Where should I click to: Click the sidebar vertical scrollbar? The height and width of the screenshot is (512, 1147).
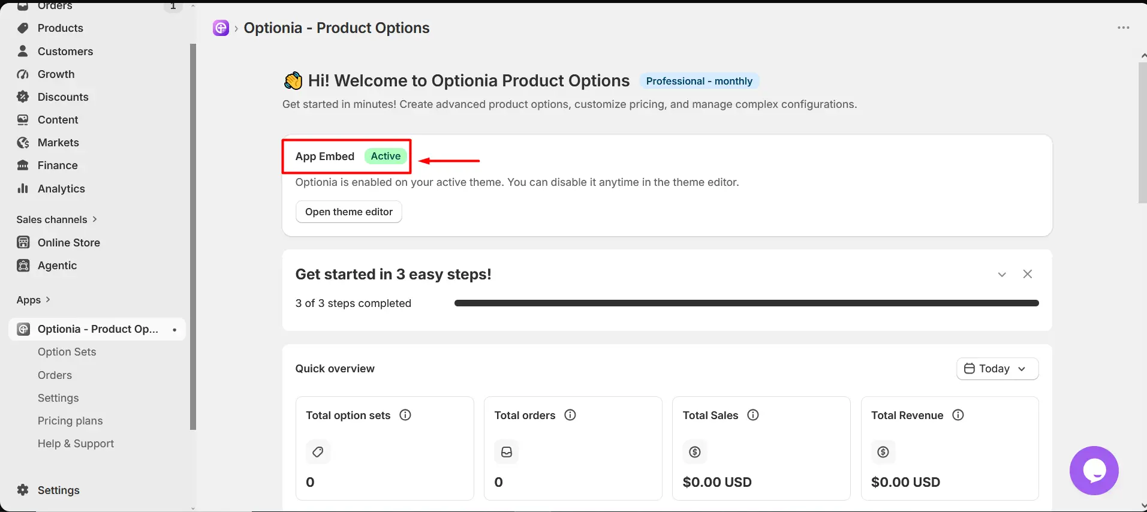click(x=193, y=237)
